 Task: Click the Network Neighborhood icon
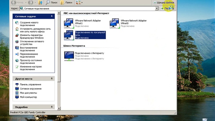pos(17,89)
